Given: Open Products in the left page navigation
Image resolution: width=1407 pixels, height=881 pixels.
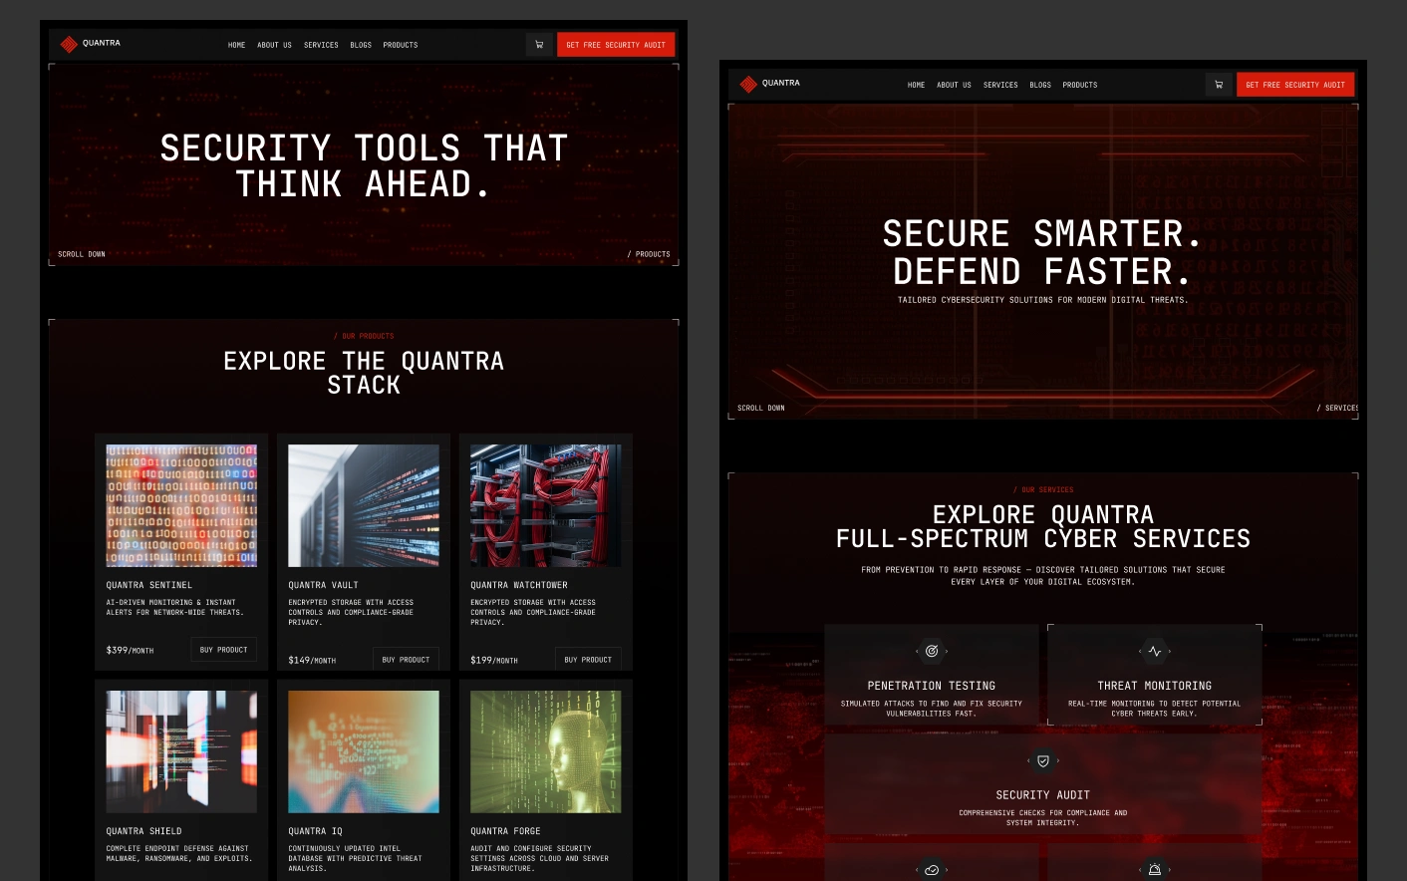Looking at the screenshot, I should (400, 45).
